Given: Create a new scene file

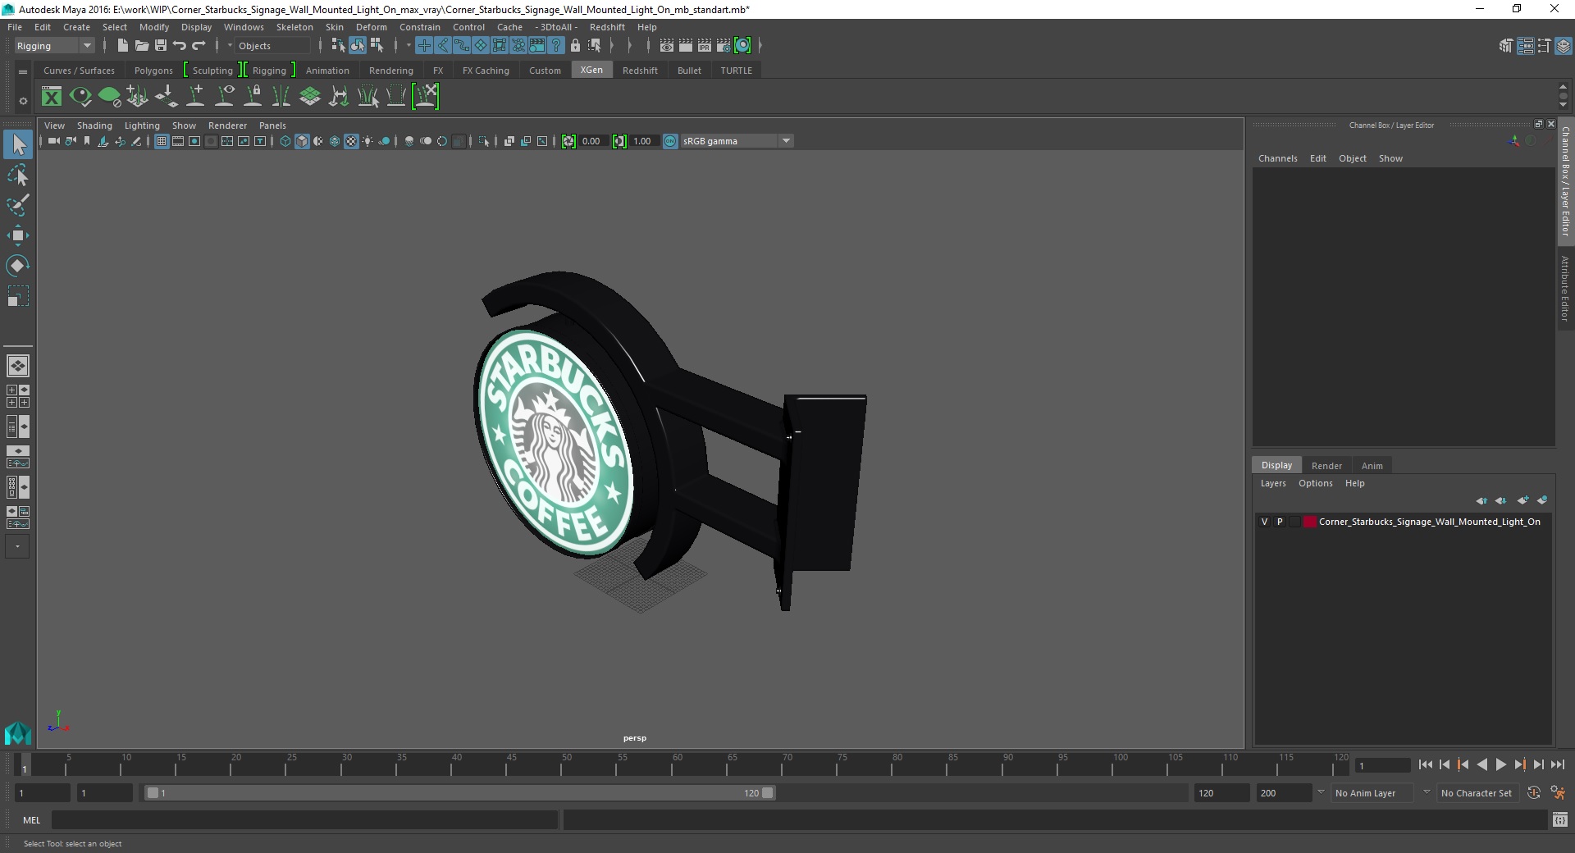Looking at the screenshot, I should pos(122,46).
